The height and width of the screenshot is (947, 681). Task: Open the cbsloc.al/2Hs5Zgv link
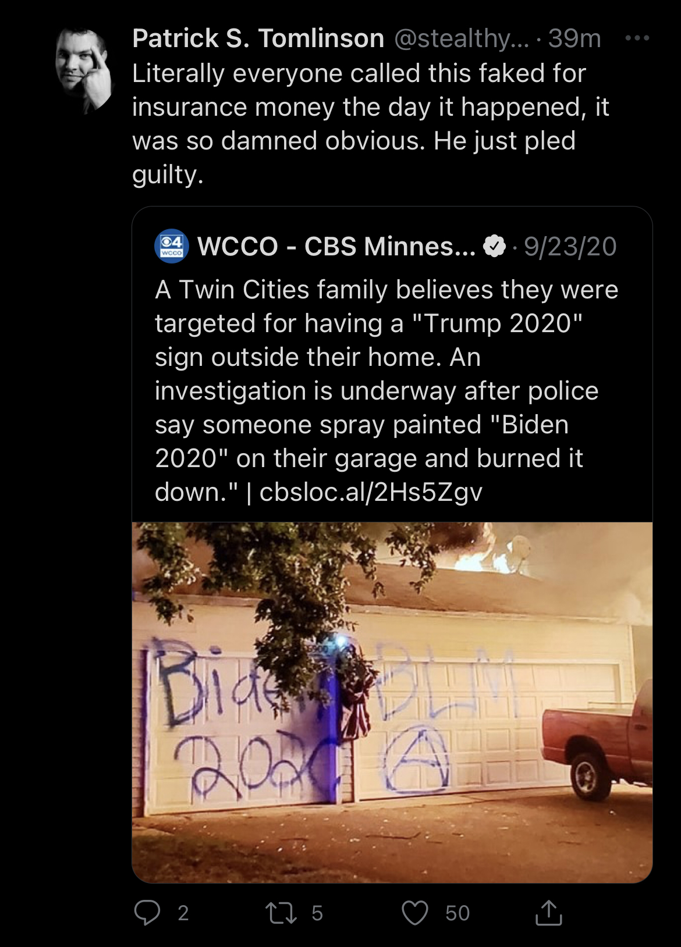(371, 492)
